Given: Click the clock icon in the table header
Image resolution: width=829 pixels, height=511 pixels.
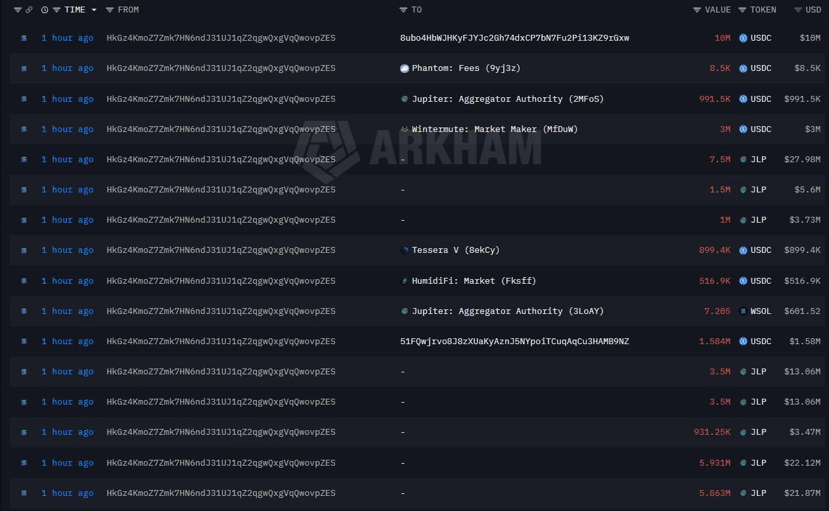Looking at the screenshot, I should [x=43, y=10].
